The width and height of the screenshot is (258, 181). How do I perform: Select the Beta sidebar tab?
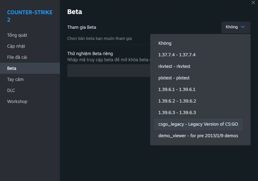coord(12,68)
